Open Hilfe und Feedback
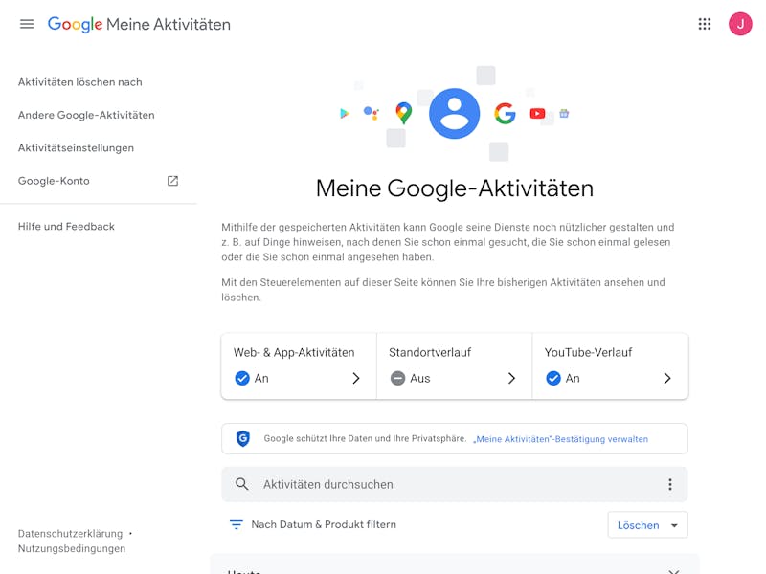Image resolution: width=766 pixels, height=574 pixels. point(66,227)
